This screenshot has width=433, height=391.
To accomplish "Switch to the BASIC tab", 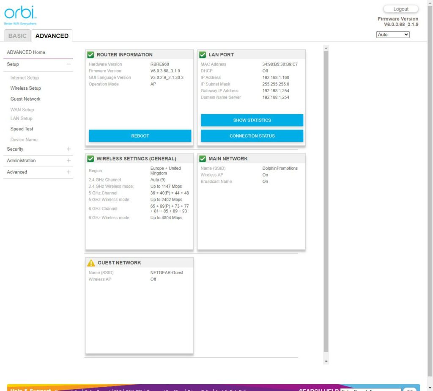I will [x=17, y=36].
